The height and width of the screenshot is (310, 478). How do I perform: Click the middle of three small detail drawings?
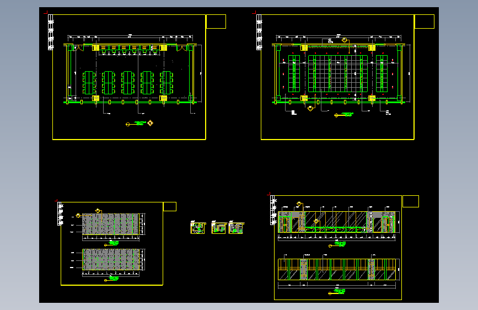click(x=218, y=228)
